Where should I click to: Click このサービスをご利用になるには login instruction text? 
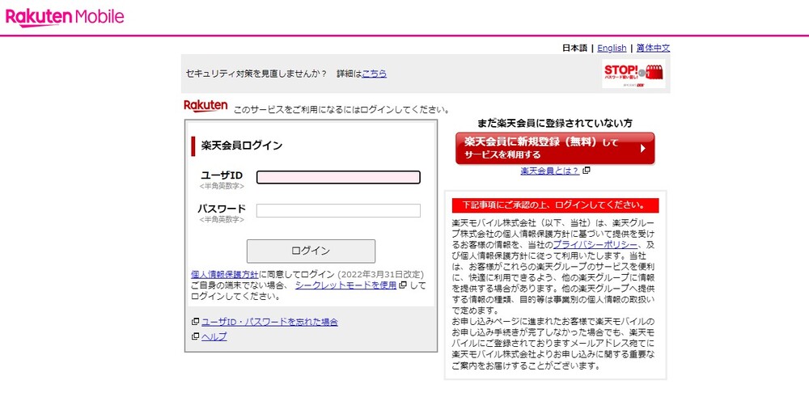pyautogui.click(x=341, y=109)
